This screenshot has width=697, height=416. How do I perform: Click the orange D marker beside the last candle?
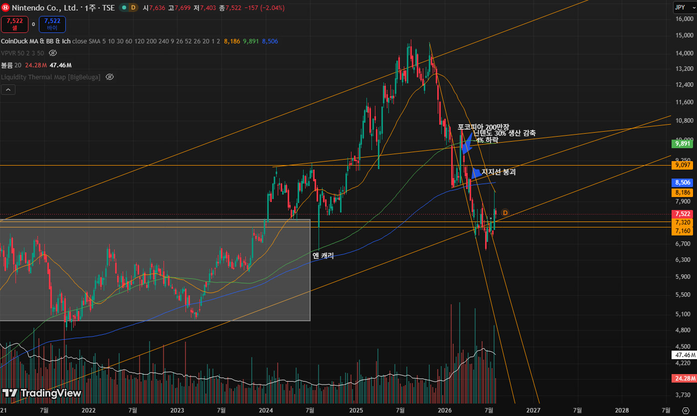[505, 213]
